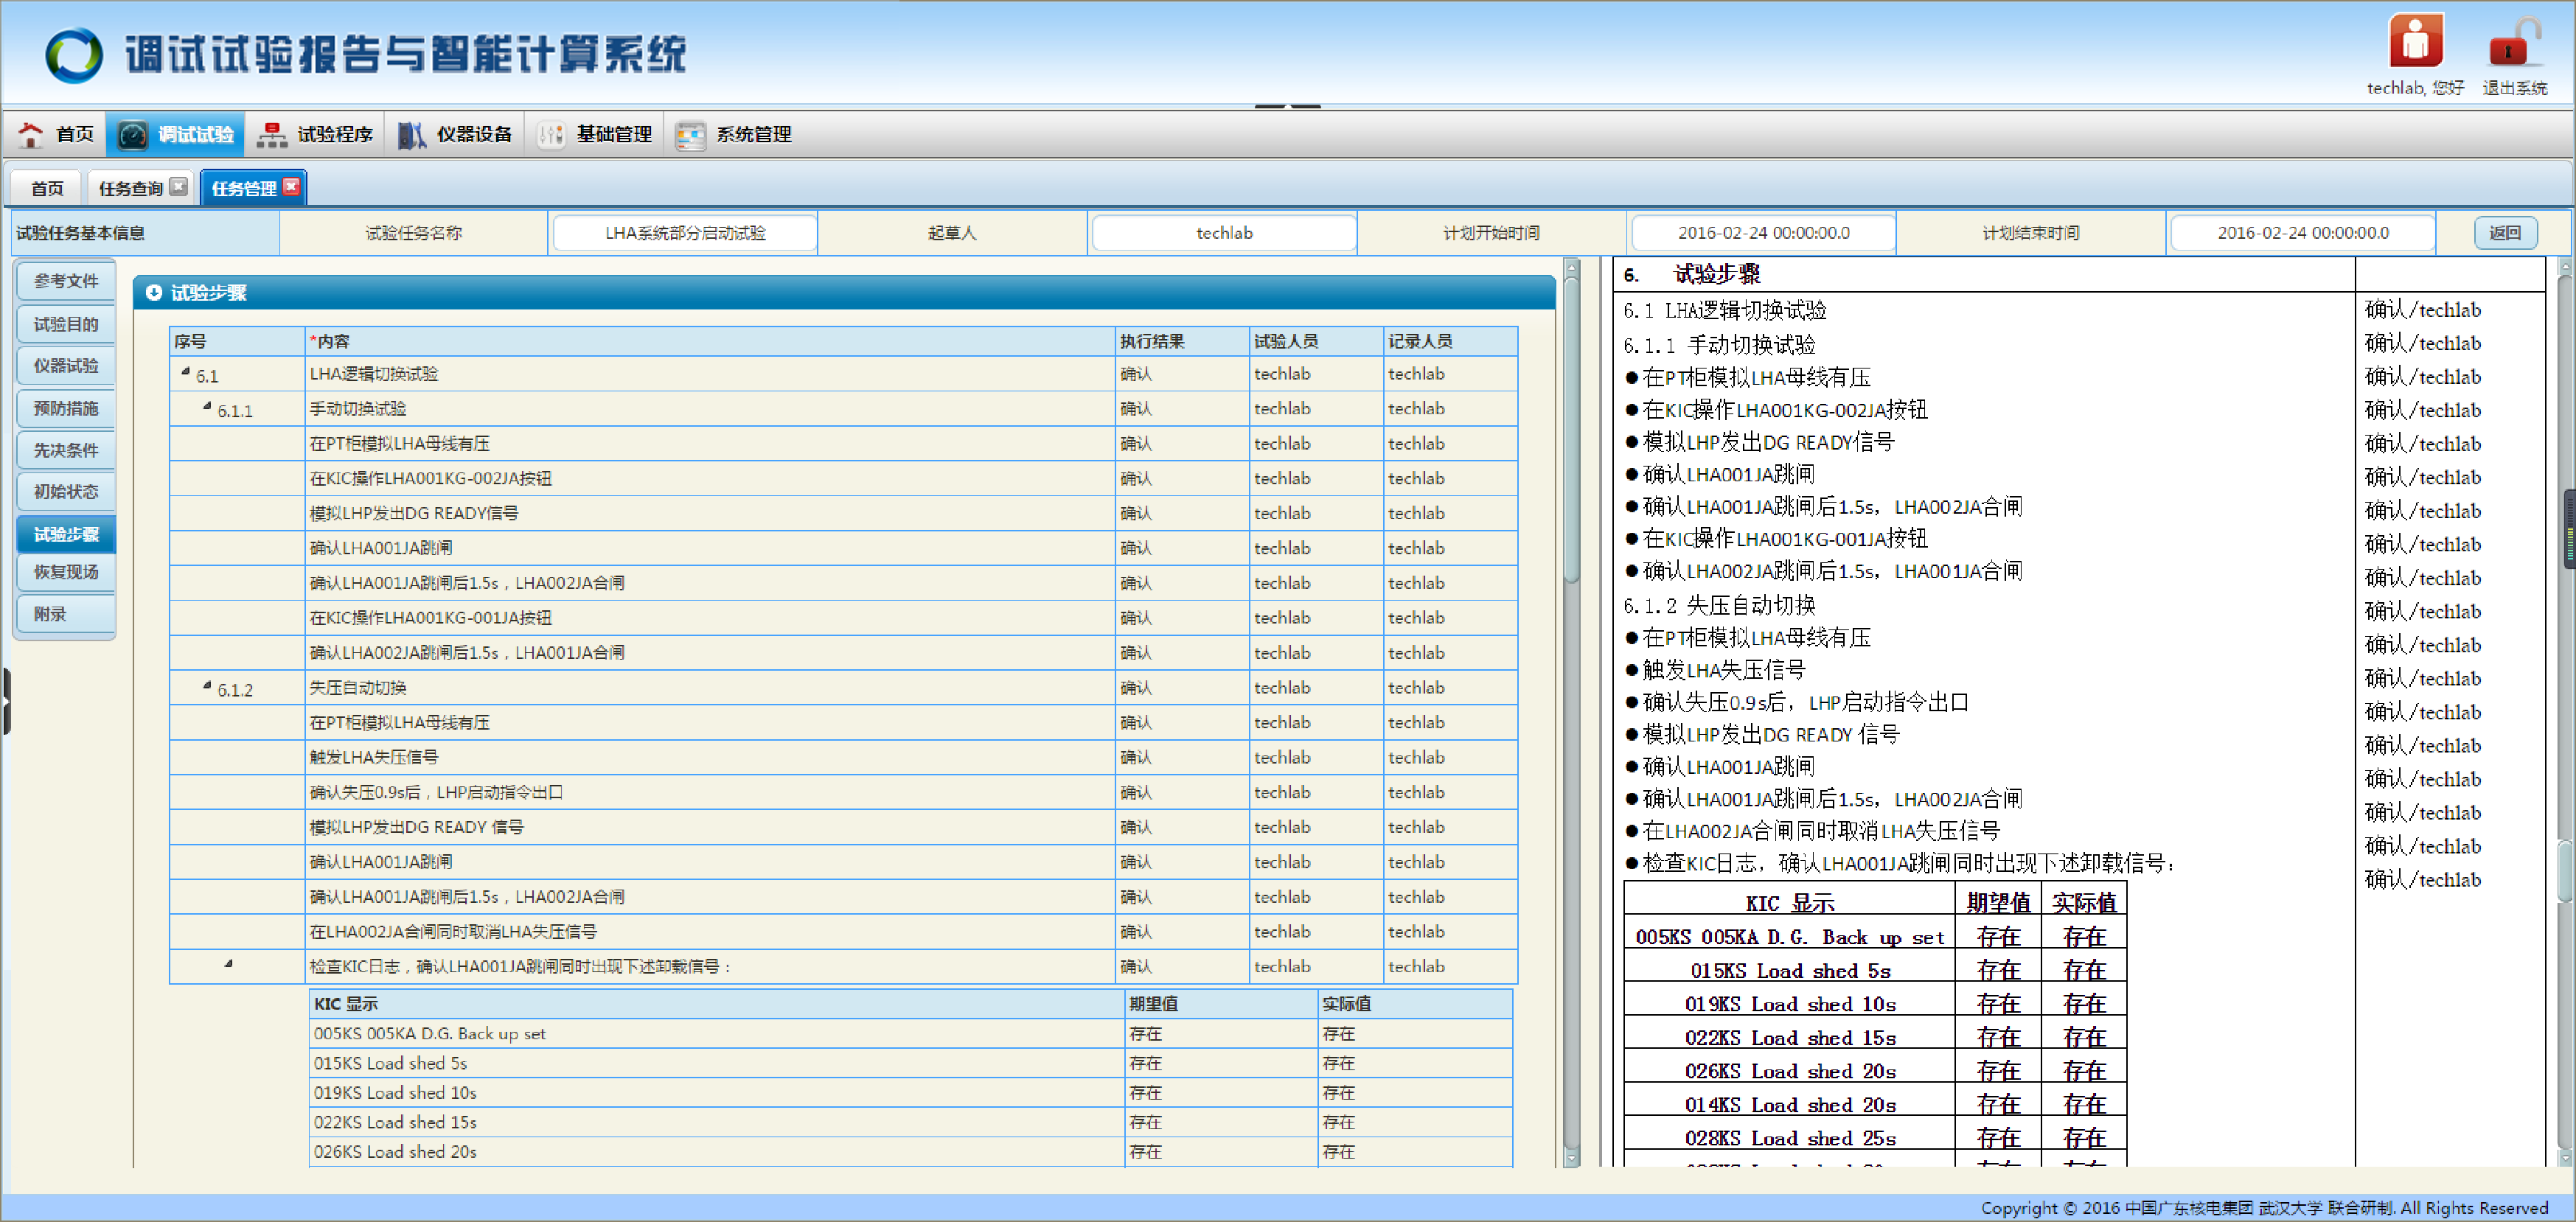Open the 参考文件 section

[x=66, y=281]
